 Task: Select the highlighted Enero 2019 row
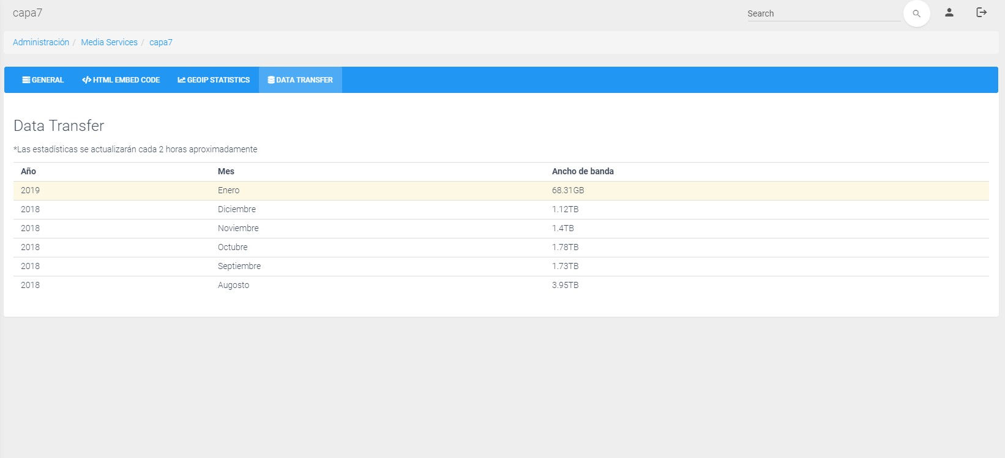coord(228,190)
